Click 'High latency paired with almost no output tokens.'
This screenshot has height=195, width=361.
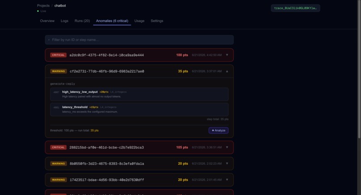pyautogui.click(x=91, y=96)
